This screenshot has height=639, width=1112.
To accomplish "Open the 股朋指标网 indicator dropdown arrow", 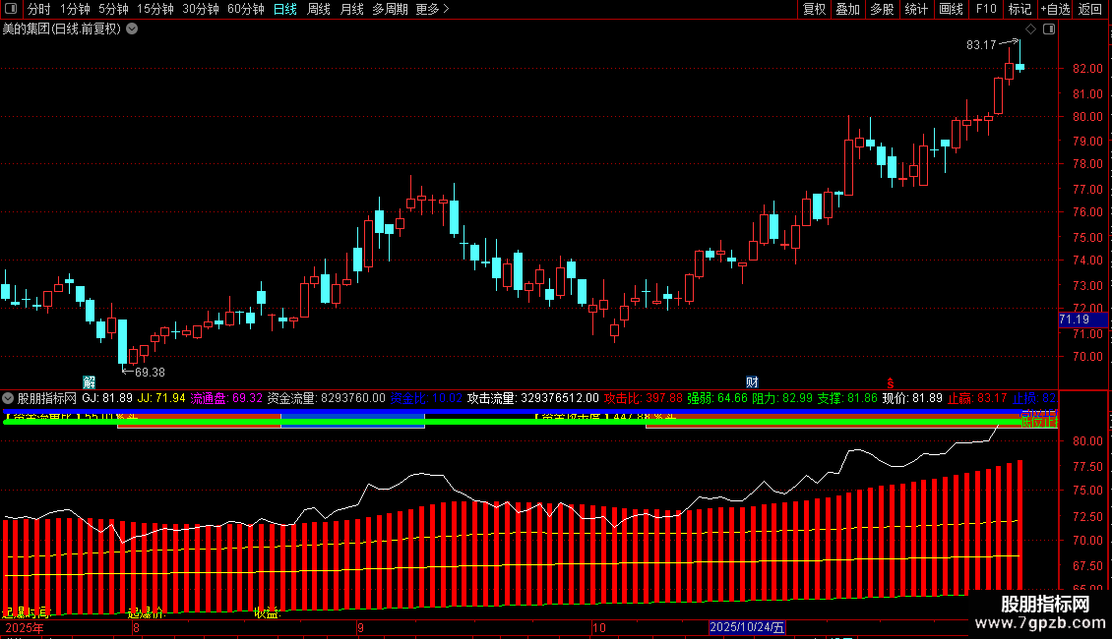I will [8, 399].
